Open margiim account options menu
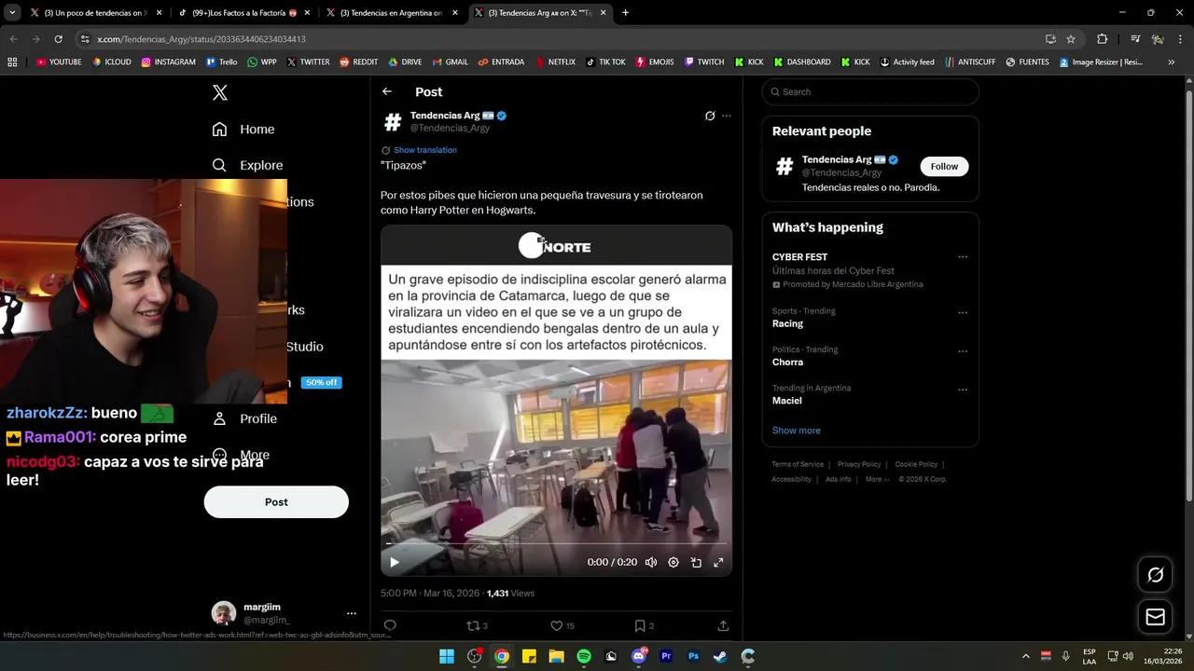The height and width of the screenshot is (671, 1194). (x=352, y=613)
